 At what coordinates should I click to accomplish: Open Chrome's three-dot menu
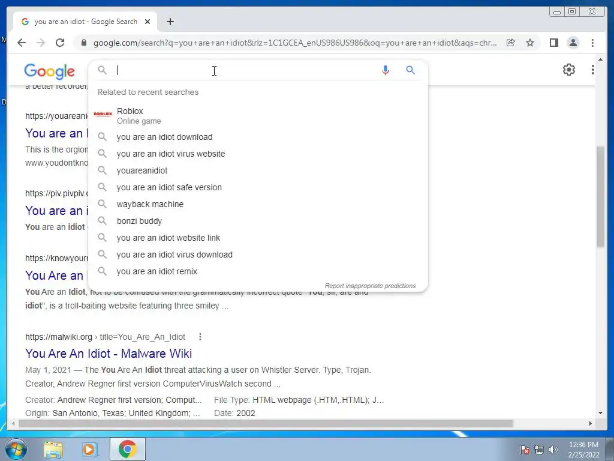(x=592, y=43)
